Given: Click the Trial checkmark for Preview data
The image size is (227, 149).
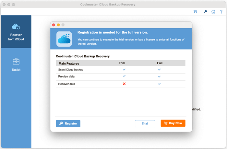Looking at the screenshot, I should click(124, 76).
